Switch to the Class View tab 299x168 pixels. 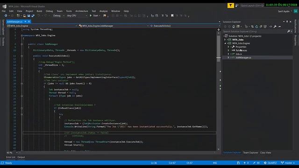click(x=265, y=153)
